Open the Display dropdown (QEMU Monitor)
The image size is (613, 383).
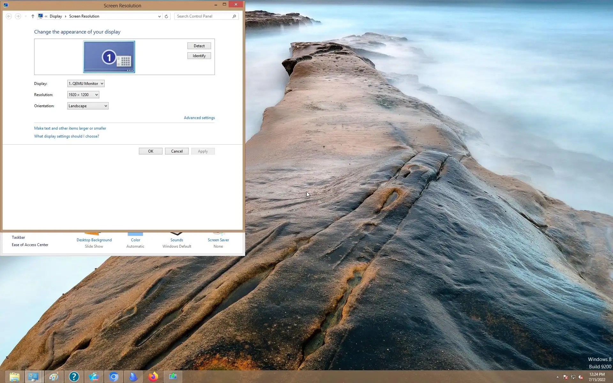pyautogui.click(x=86, y=84)
